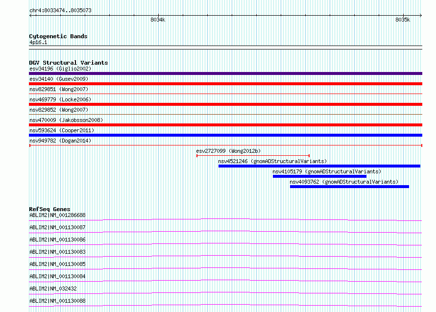436x312 pixels.
Task: Click the red esv34140 variant bar
Action: 225,84
